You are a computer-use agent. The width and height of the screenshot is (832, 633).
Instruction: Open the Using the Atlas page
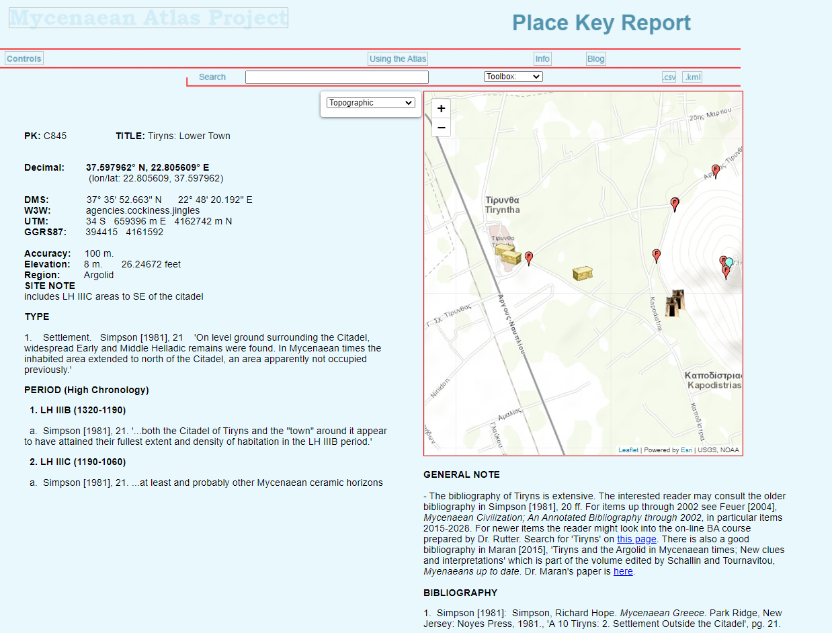[398, 58]
